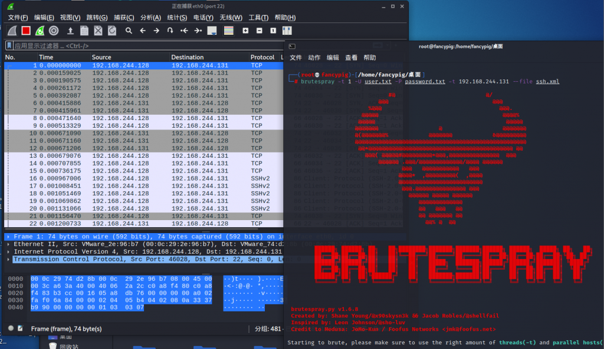
Task: Stop the capture with the red square
Action: [x=26, y=31]
